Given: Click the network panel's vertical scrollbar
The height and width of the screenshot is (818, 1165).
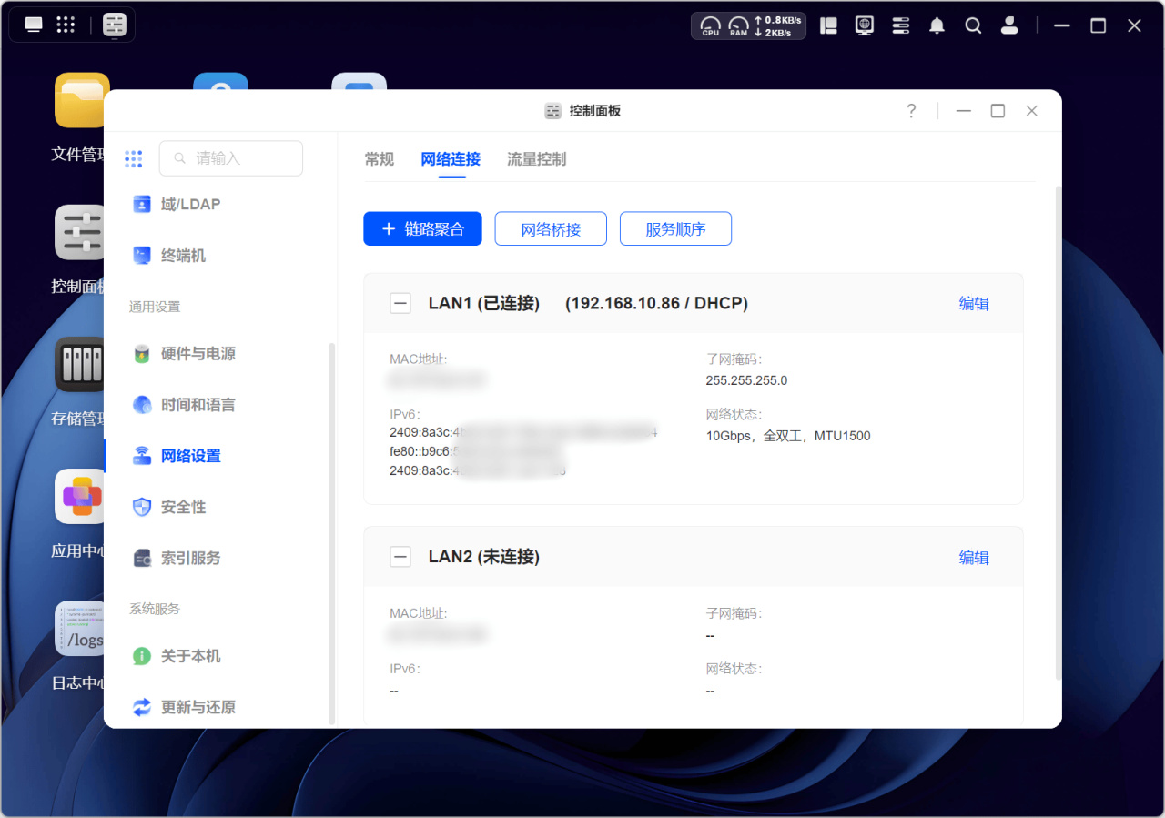Looking at the screenshot, I should [x=1058, y=432].
